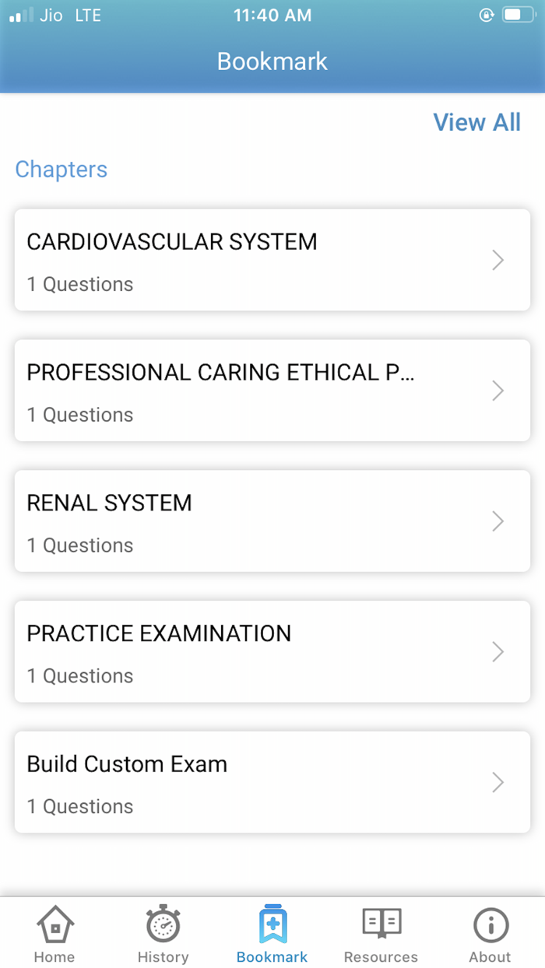
Task: Tap the 11:40 AM clock in the status bar
Action: [272, 14]
